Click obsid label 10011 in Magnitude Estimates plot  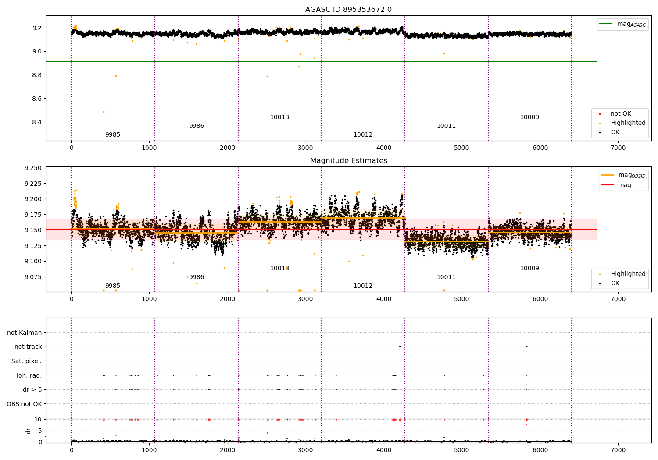tap(446, 277)
